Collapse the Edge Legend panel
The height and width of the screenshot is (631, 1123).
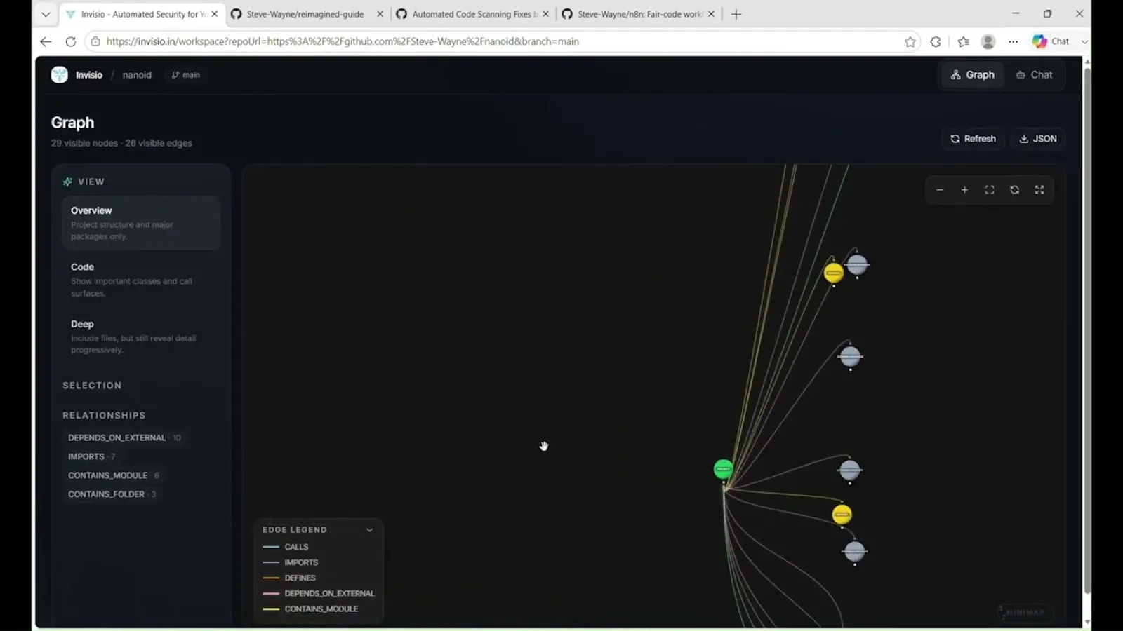click(369, 530)
